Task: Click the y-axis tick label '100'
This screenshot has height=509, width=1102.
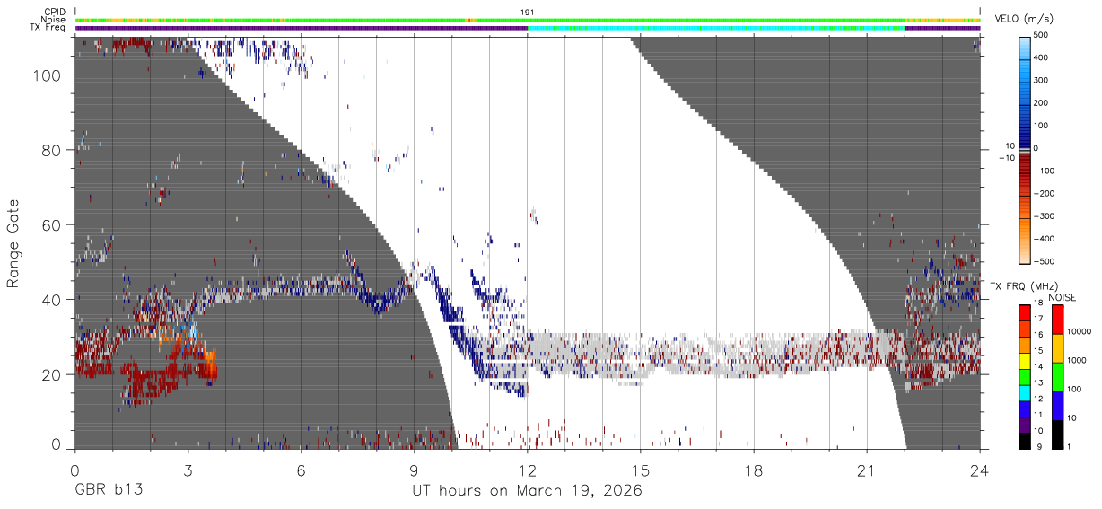Action: click(x=48, y=76)
